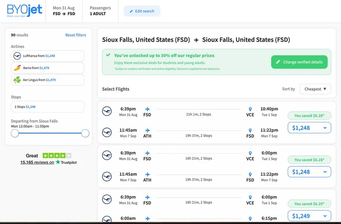
Task: Click Lufthansa logo of third result's 6:39pm flight
Action: [x=107, y=199]
